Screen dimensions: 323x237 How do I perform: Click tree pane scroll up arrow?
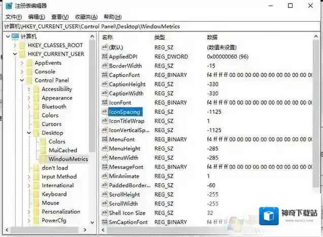[x=92, y=37]
